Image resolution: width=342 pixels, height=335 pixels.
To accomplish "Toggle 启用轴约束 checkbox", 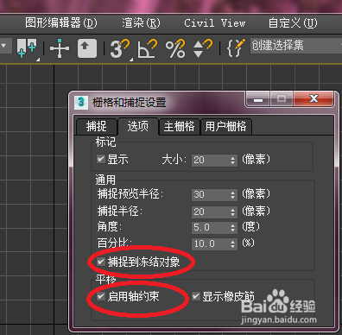I will coord(101,296).
